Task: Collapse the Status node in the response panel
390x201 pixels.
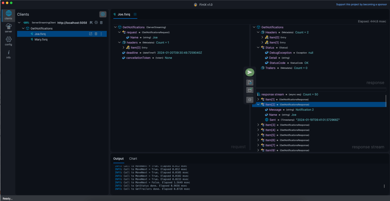Action: (x=258, y=47)
